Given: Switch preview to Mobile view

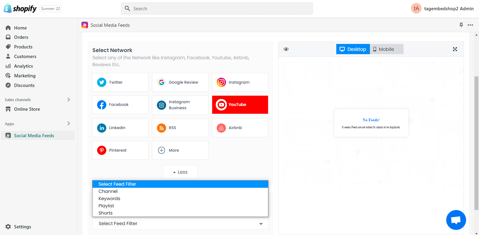Looking at the screenshot, I should click(386, 49).
